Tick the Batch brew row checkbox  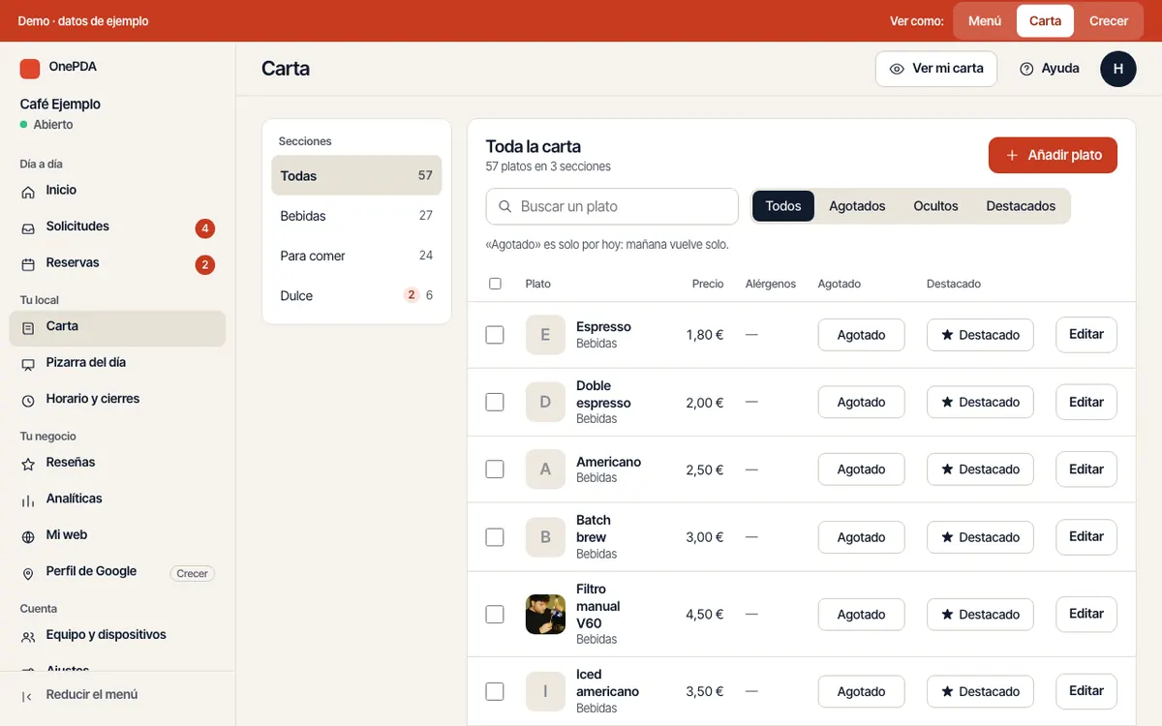pos(495,537)
